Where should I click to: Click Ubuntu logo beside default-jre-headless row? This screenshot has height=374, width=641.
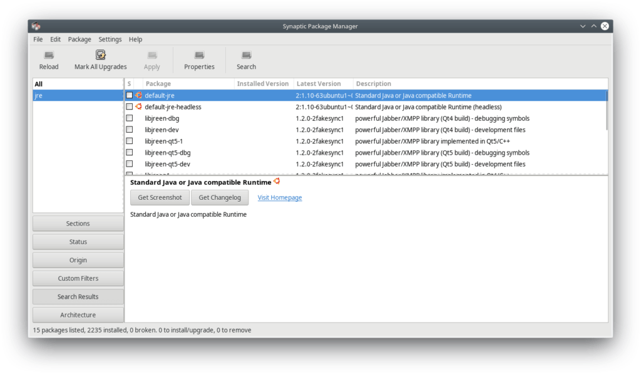pos(138,106)
